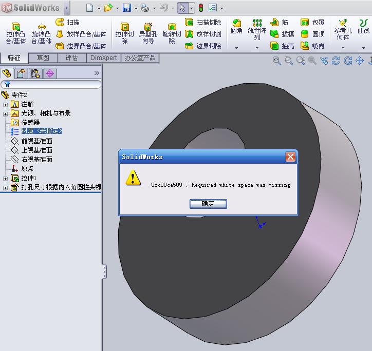Expand the 打孔尺寸 hole feature node
Viewport: 372px width, 351px height.
[5, 188]
